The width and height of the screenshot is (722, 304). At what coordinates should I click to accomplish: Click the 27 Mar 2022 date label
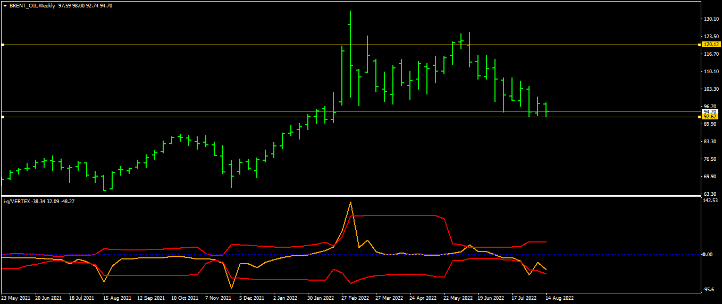tap(389, 298)
